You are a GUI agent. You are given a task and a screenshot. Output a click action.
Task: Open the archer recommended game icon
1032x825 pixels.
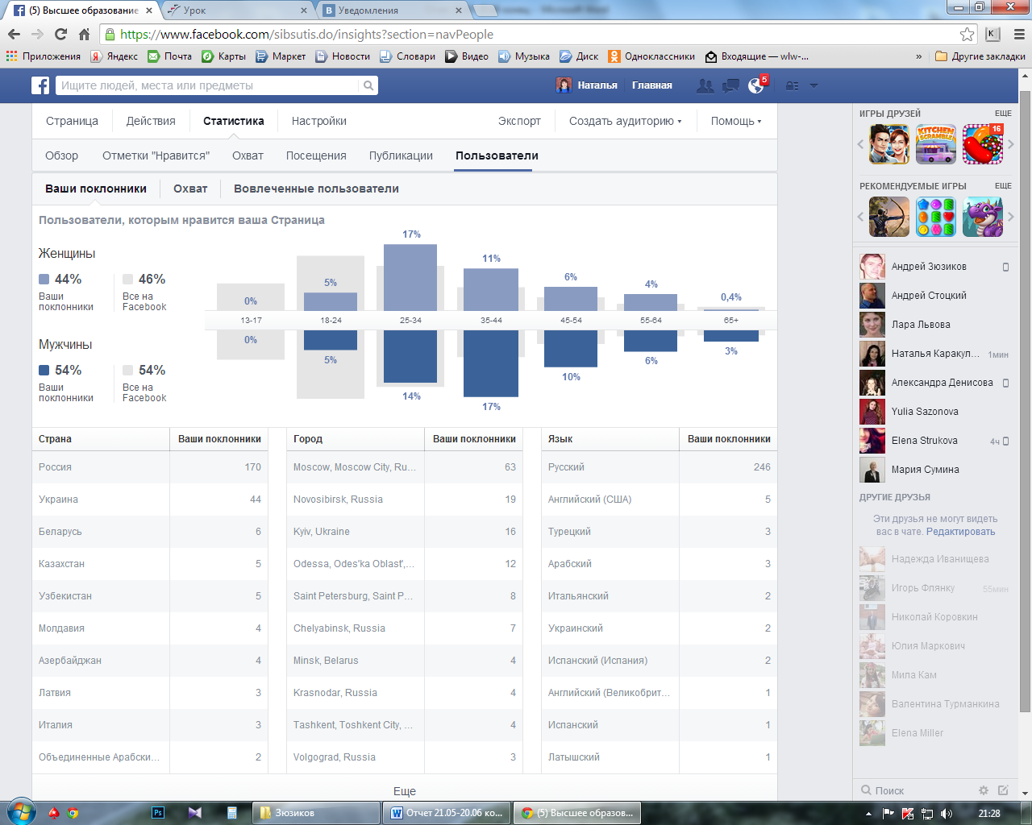889,217
